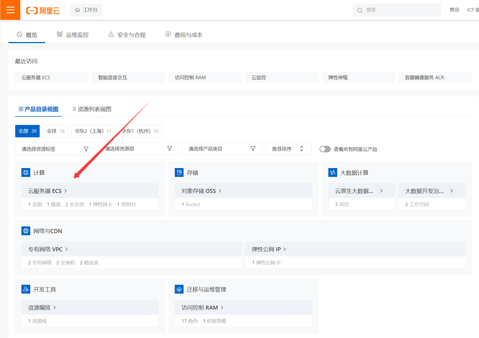Click the Alibaba Cloud logo

click(x=43, y=10)
